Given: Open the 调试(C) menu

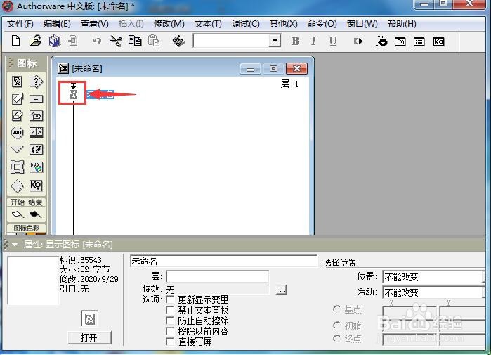Looking at the screenshot, I should pyautogui.click(x=246, y=24).
